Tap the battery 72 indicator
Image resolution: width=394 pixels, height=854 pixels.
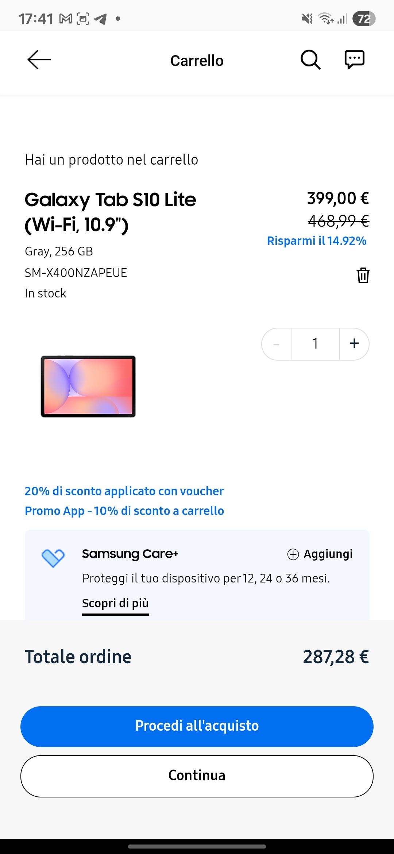pos(364,19)
